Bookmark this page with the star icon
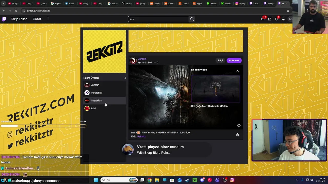 coord(288,11)
